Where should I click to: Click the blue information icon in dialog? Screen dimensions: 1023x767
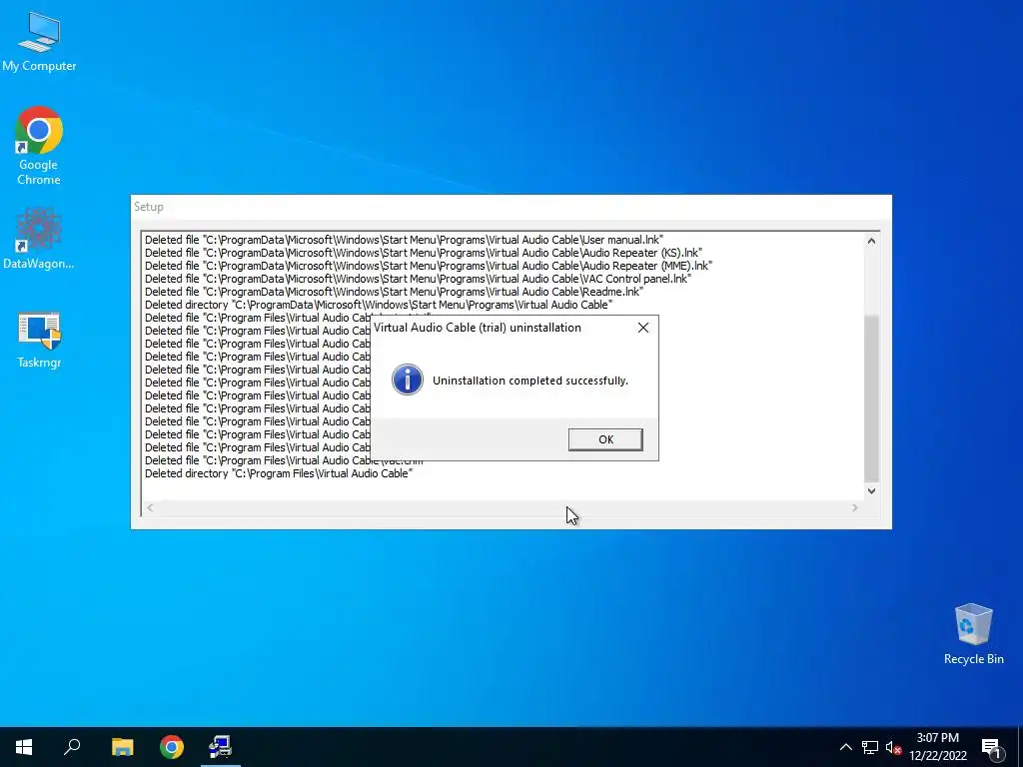pyautogui.click(x=408, y=381)
